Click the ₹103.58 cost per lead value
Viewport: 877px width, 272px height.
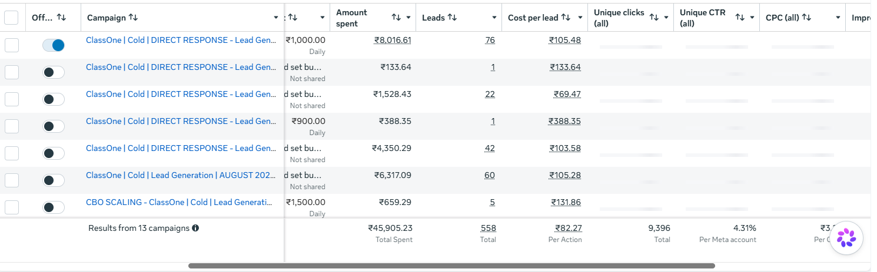565,149
